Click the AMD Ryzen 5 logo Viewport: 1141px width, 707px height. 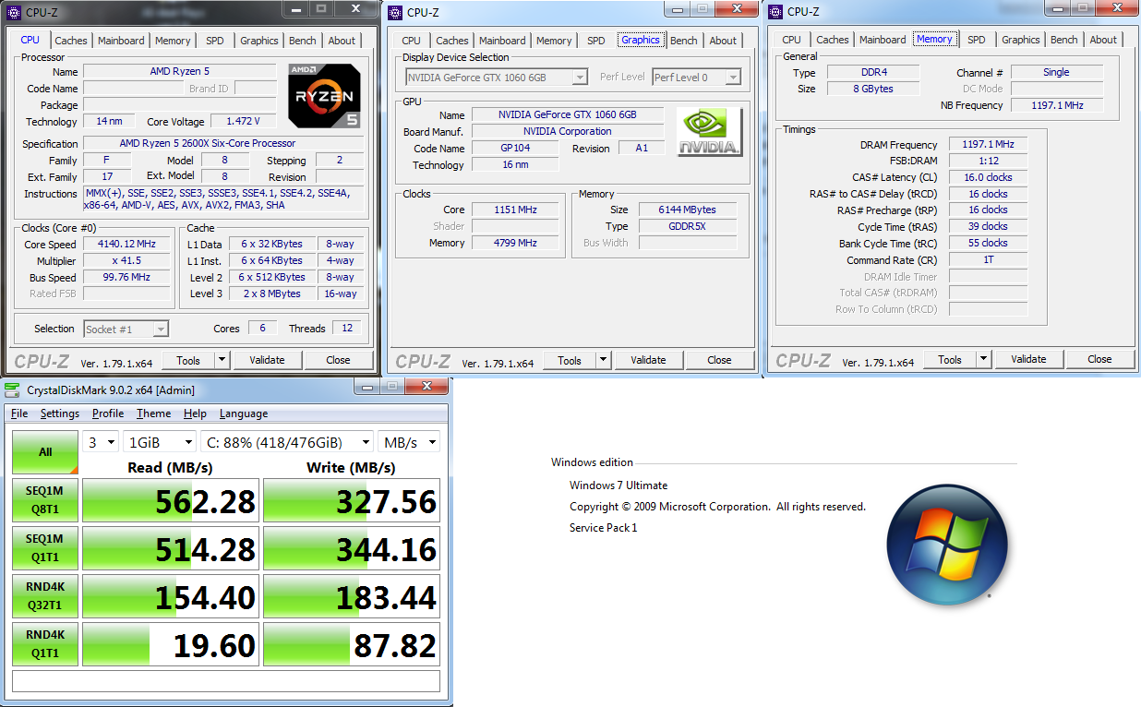pos(324,95)
